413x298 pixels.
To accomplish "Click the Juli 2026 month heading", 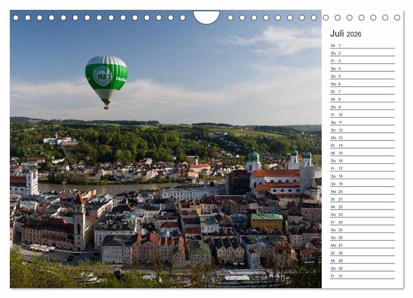I will pyautogui.click(x=345, y=34).
